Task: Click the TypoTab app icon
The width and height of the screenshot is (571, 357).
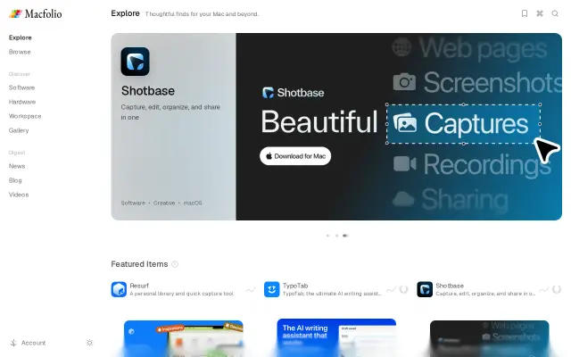Action: [271, 289]
